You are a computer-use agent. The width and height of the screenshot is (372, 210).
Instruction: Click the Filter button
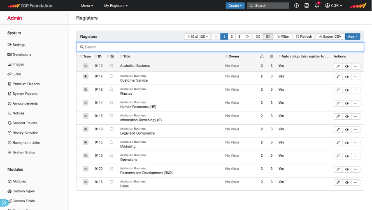coord(283,37)
